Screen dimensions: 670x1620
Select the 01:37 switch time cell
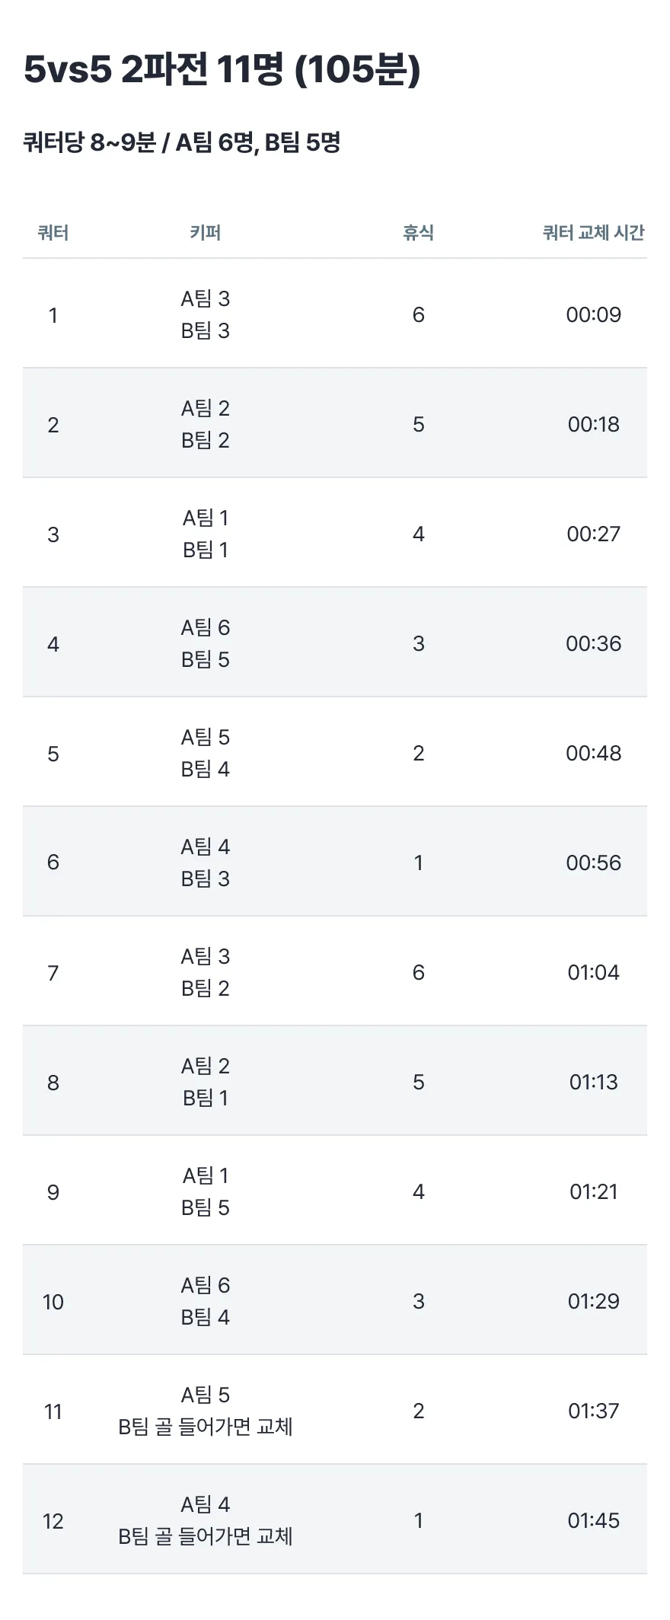[593, 1411]
